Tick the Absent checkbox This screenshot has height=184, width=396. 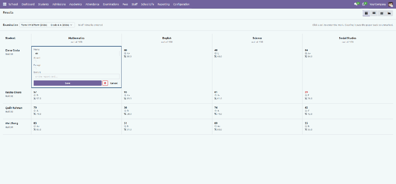point(35,61)
